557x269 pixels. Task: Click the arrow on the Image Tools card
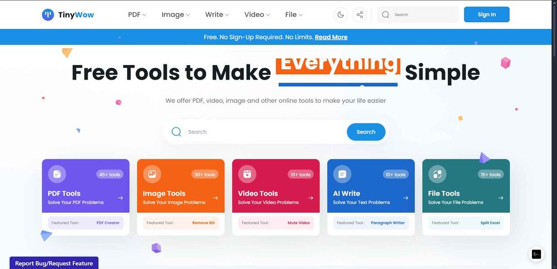tap(216, 198)
